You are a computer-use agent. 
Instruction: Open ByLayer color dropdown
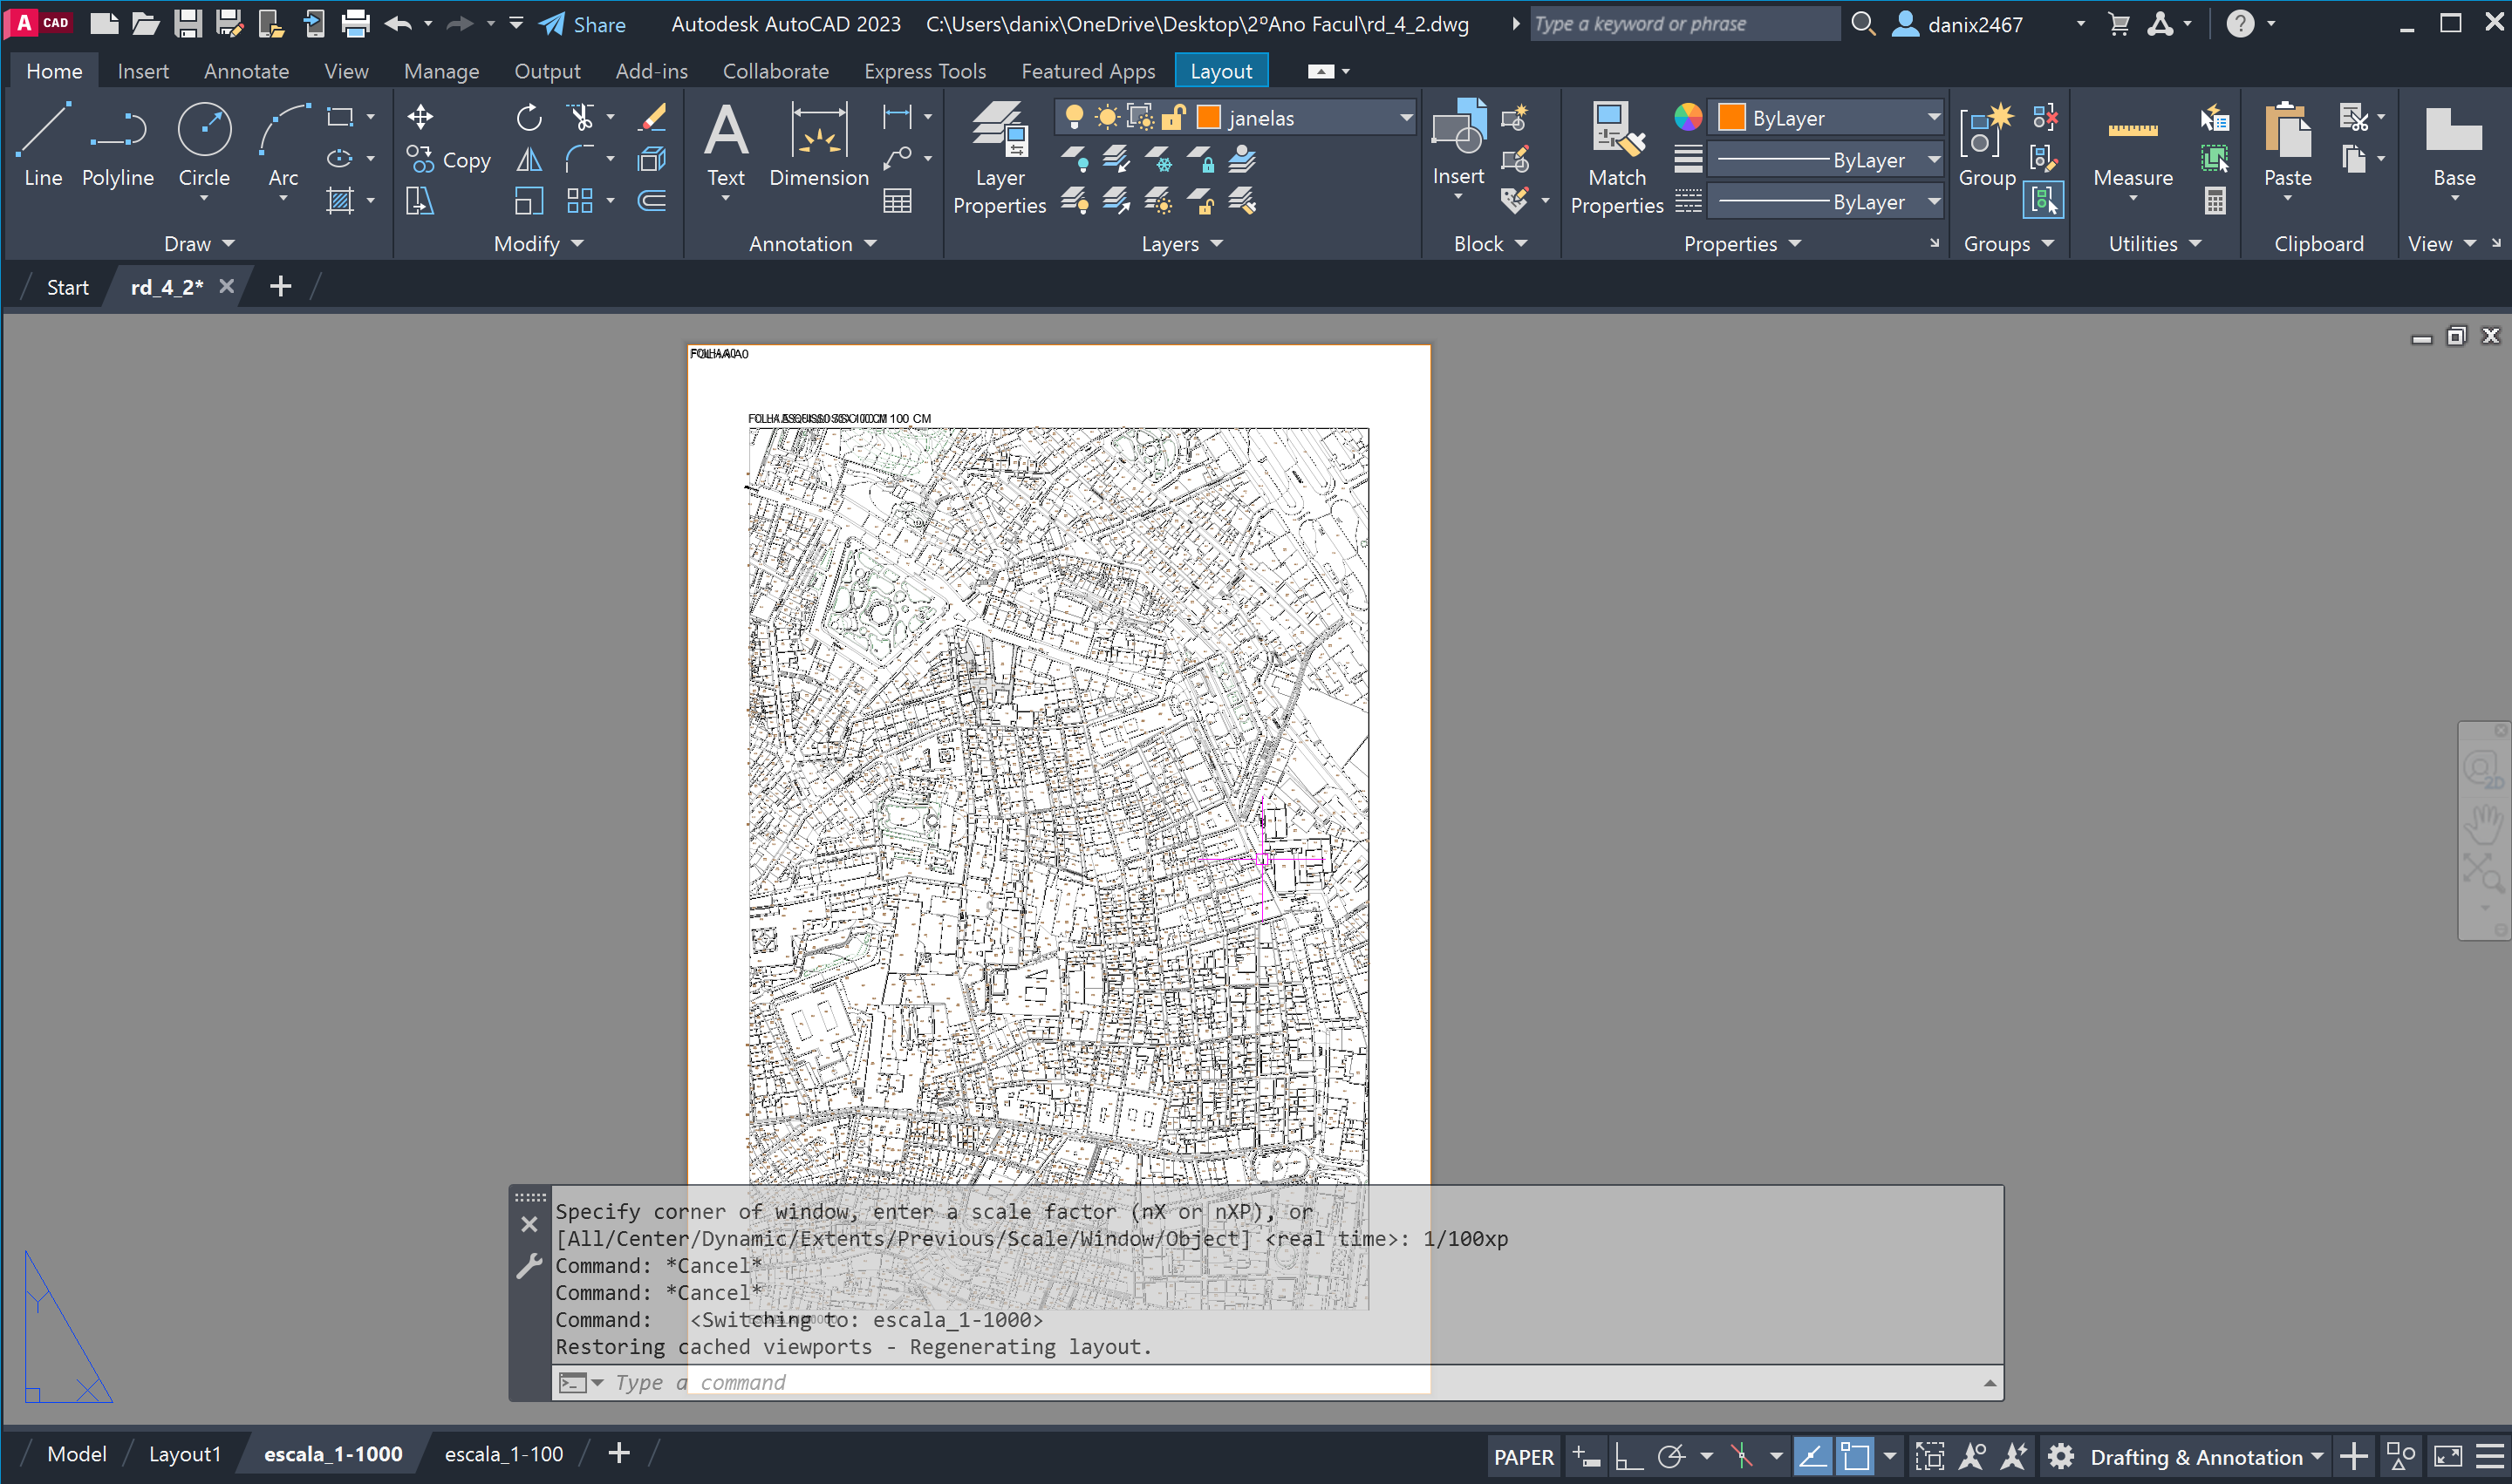click(1933, 118)
